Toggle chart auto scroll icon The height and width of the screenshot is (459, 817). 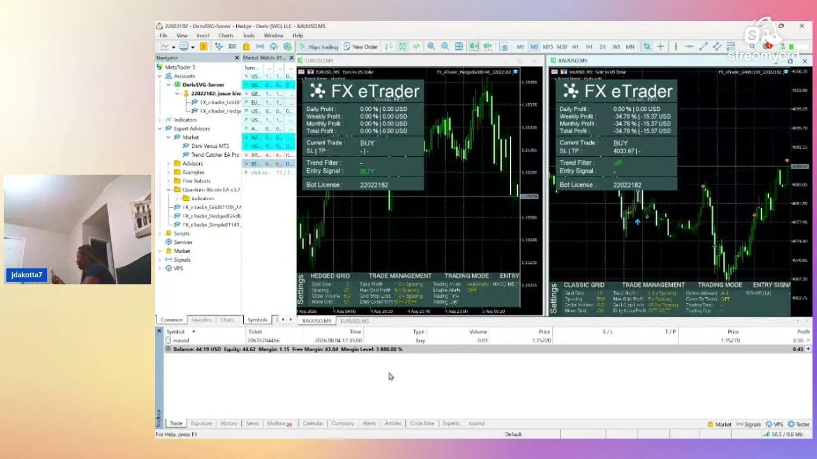click(474, 47)
